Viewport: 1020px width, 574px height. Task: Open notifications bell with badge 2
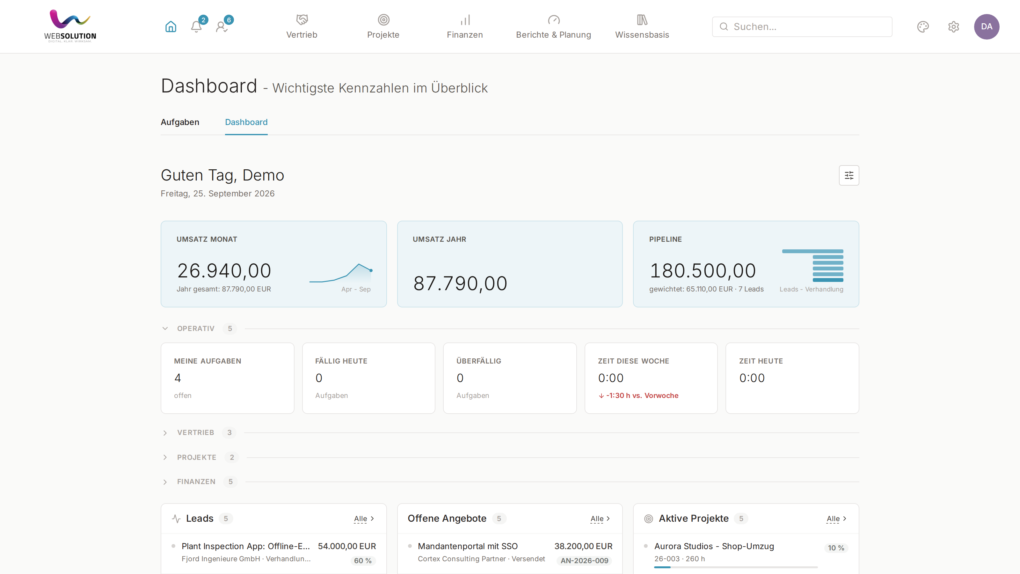pyautogui.click(x=197, y=26)
